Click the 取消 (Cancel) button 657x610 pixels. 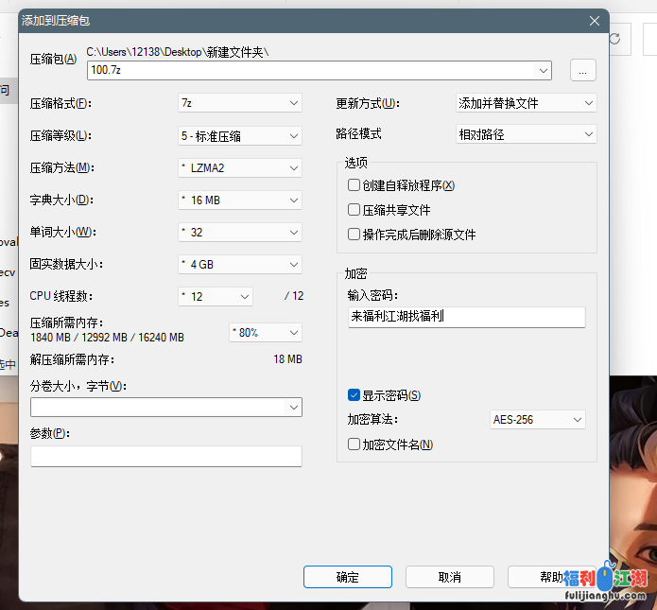(450, 577)
